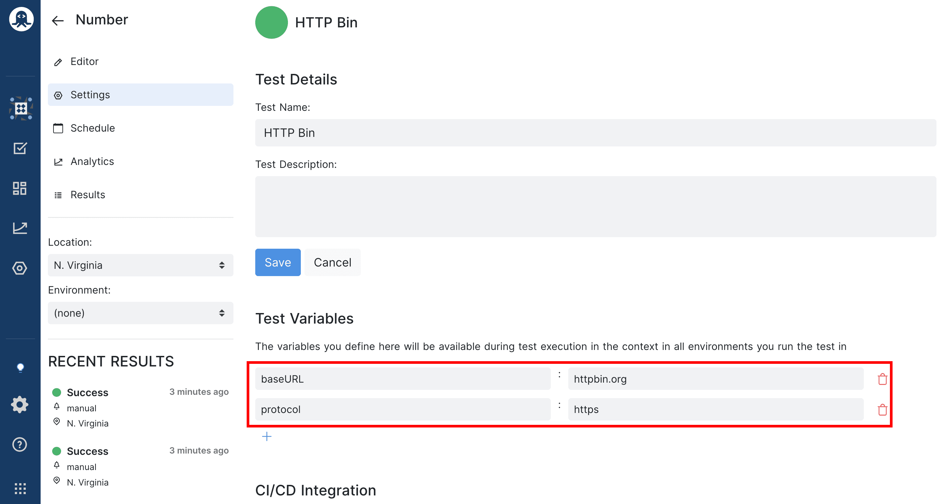951x504 pixels.
Task: Select the Settings menu item
Action: click(x=140, y=95)
